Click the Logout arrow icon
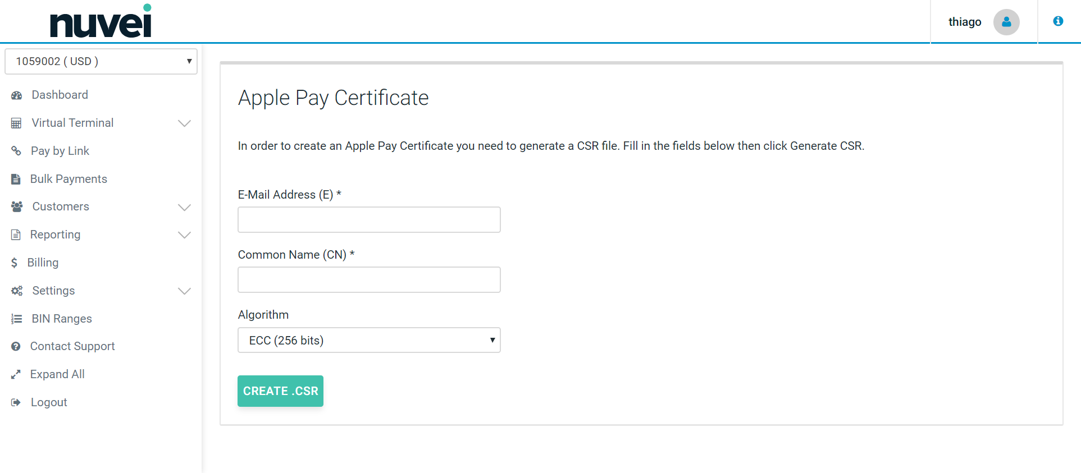Image resolution: width=1081 pixels, height=473 pixels. click(16, 402)
